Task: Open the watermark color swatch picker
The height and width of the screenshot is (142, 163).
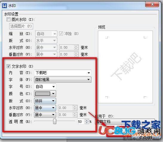Action: [45, 94]
